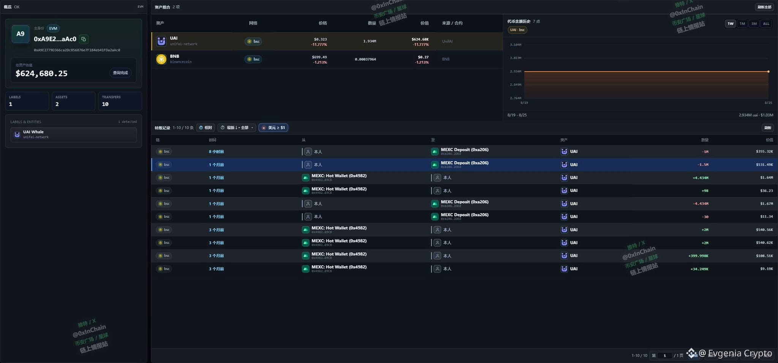Click the page number input field
Viewport: 778px width, 363px height.
(664, 355)
